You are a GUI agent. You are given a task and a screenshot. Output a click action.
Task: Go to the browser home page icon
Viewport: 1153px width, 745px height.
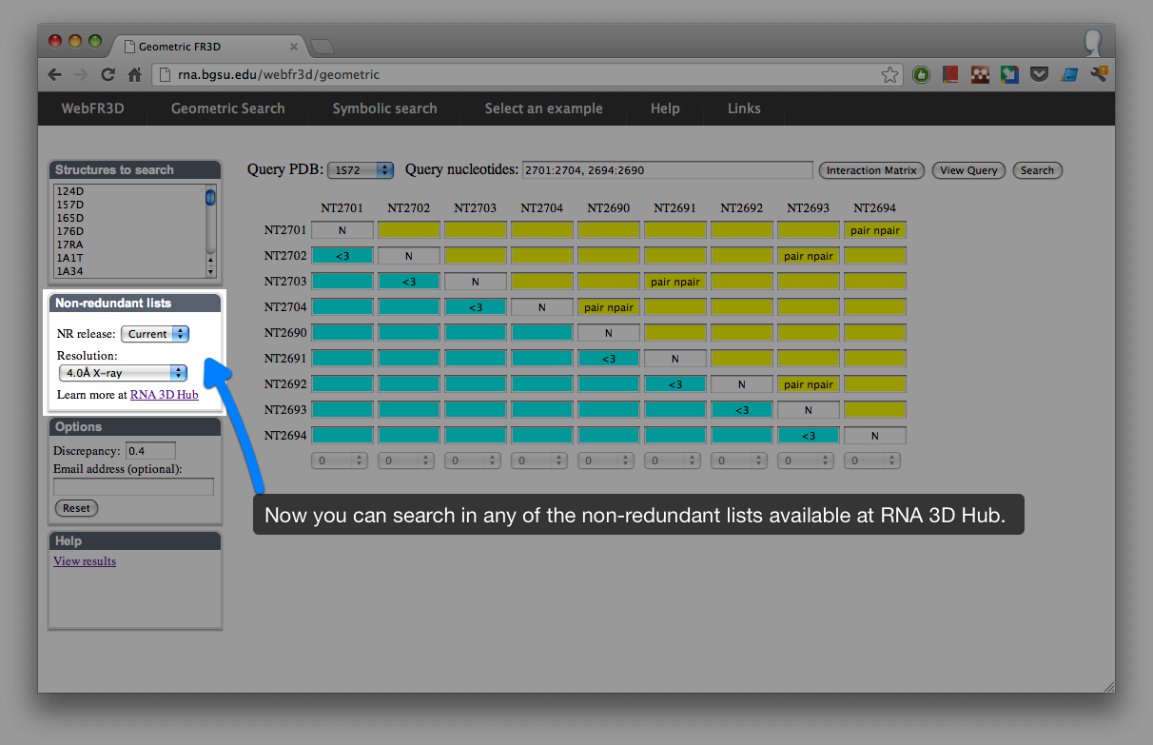(134, 74)
